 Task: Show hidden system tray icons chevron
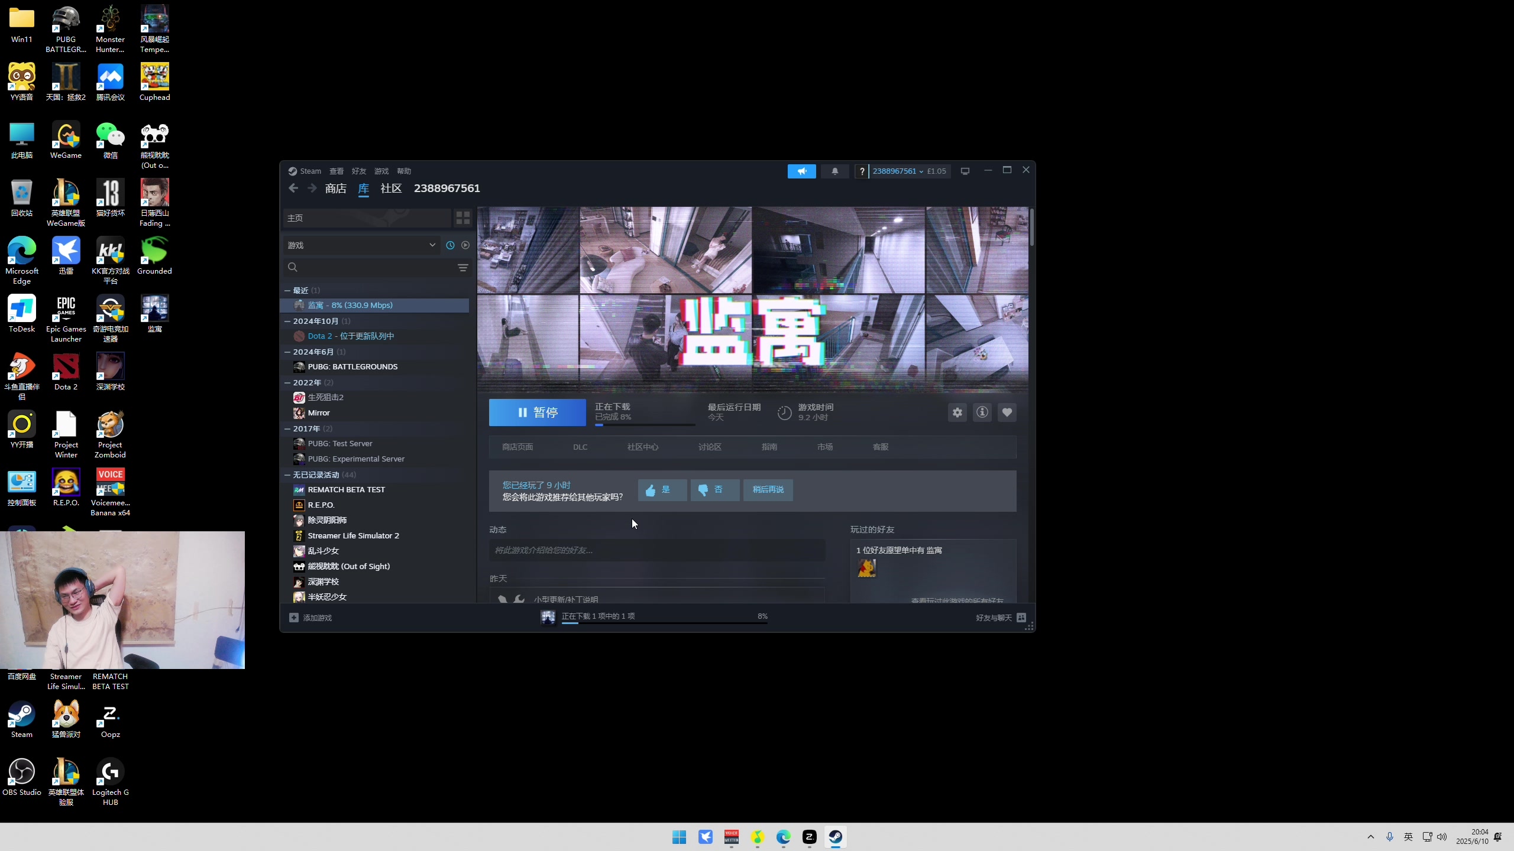[1371, 837]
